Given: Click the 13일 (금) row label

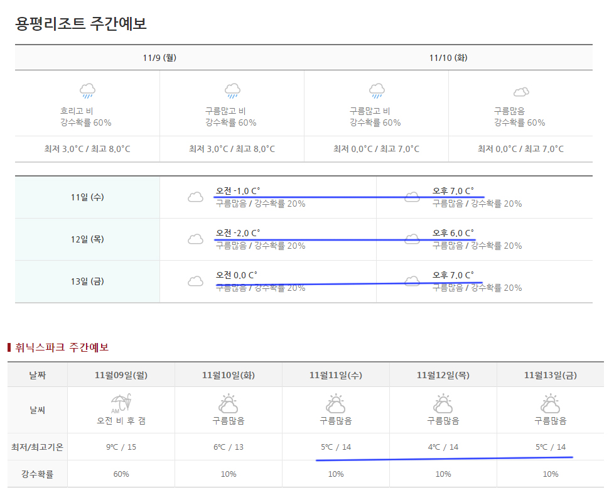Looking at the screenshot, I should pyautogui.click(x=87, y=281).
